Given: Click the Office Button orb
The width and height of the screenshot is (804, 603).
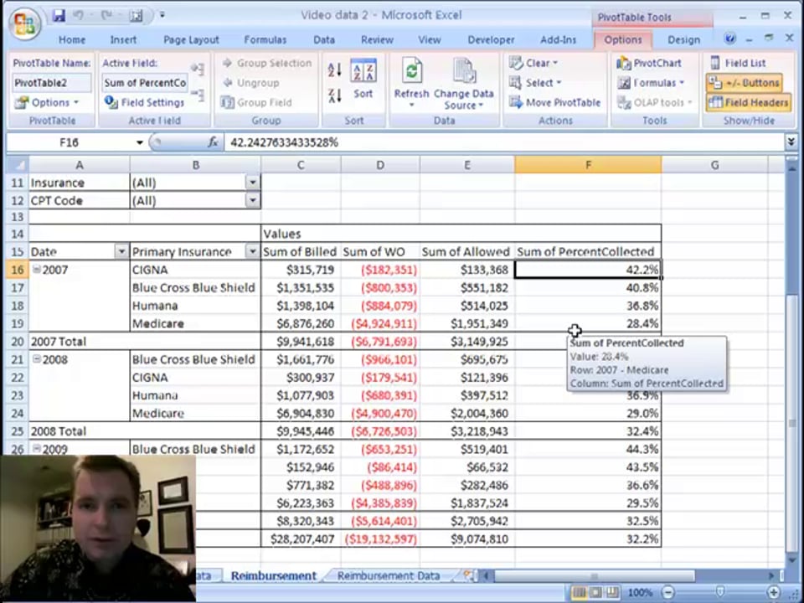Looking at the screenshot, I should [x=24, y=23].
